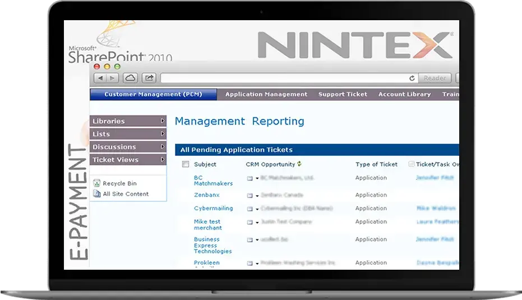Image resolution: width=522 pixels, height=300 pixels.
Task: Expand the Ticket Views sidebar menu arrow
Action: coord(163,159)
